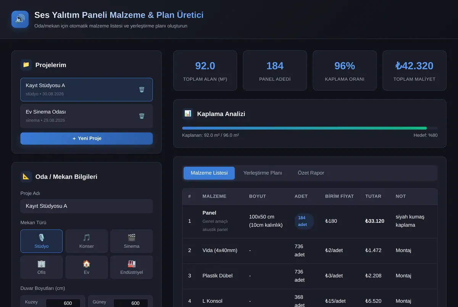The image size is (458, 307).
Task: Select Konser as the venue type
Action: click(x=87, y=241)
